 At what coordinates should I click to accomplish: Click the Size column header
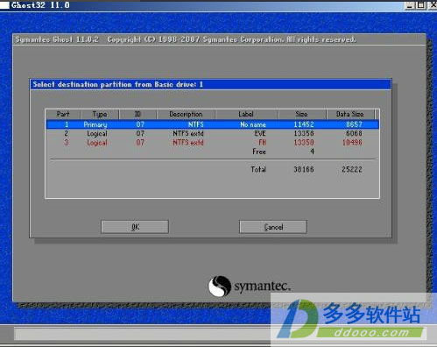[x=301, y=114]
